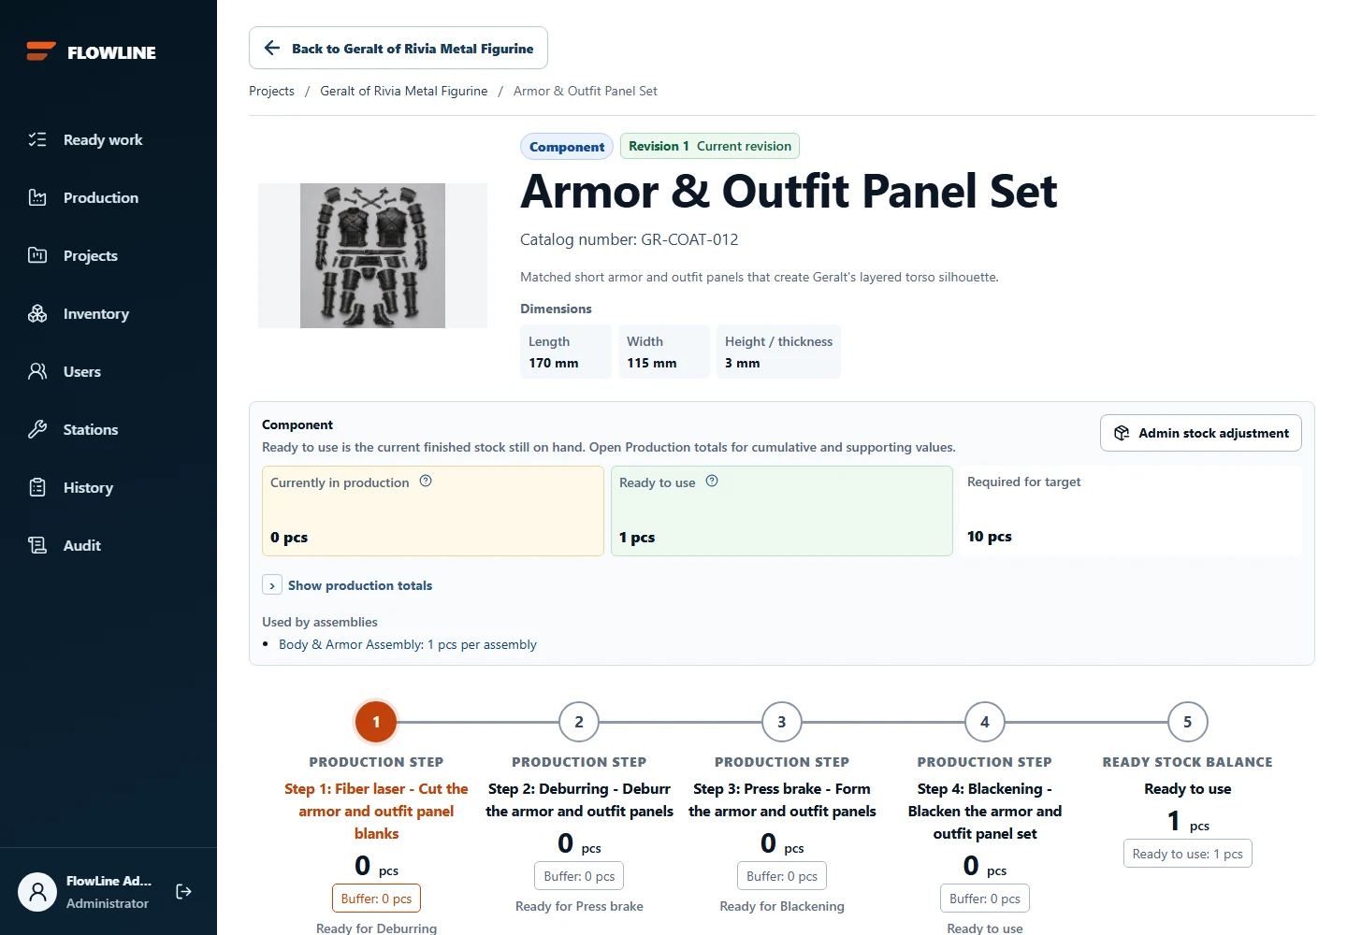Click Step 3 Press brake step title

(x=782, y=800)
